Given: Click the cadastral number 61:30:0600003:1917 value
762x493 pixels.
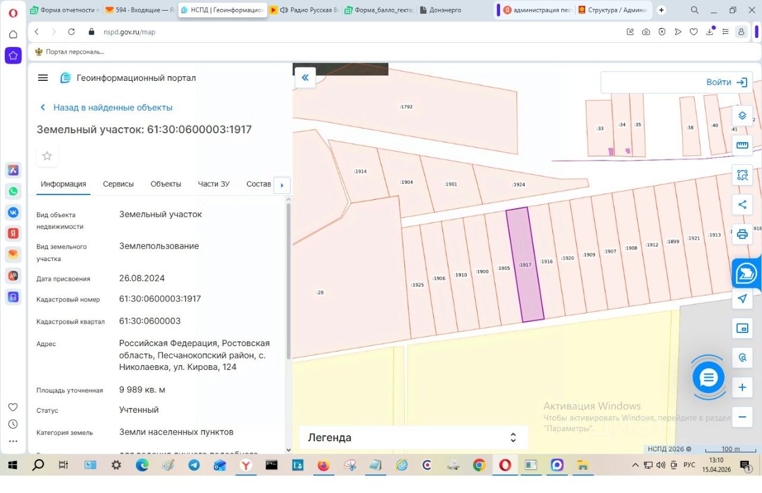Looking at the screenshot, I should click(x=160, y=299).
